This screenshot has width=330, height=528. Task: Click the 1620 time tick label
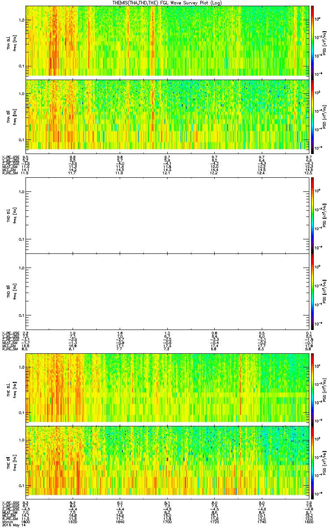[x=73, y=522]
